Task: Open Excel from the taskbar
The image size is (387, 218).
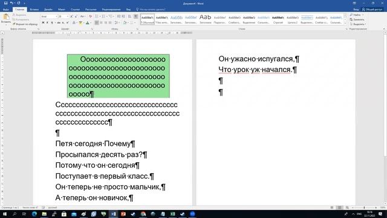Action: [172, 214]
